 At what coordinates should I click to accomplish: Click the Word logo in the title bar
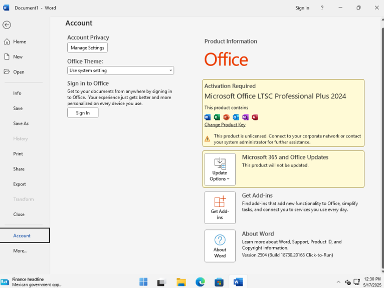click(6, 8)
